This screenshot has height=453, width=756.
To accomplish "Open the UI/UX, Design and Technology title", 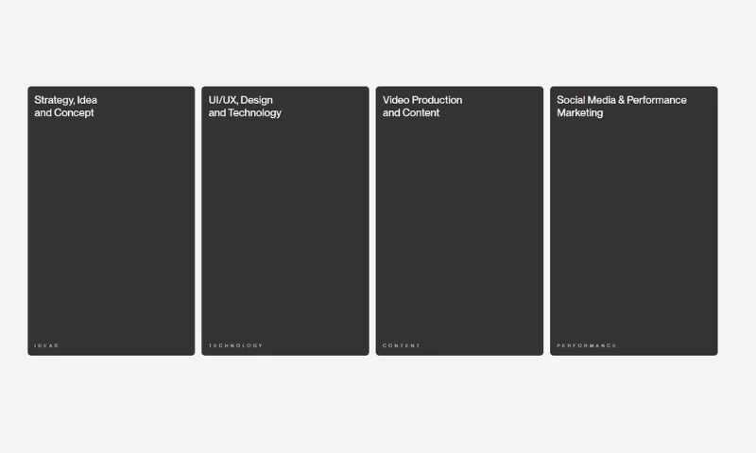I will coord(245,107).
